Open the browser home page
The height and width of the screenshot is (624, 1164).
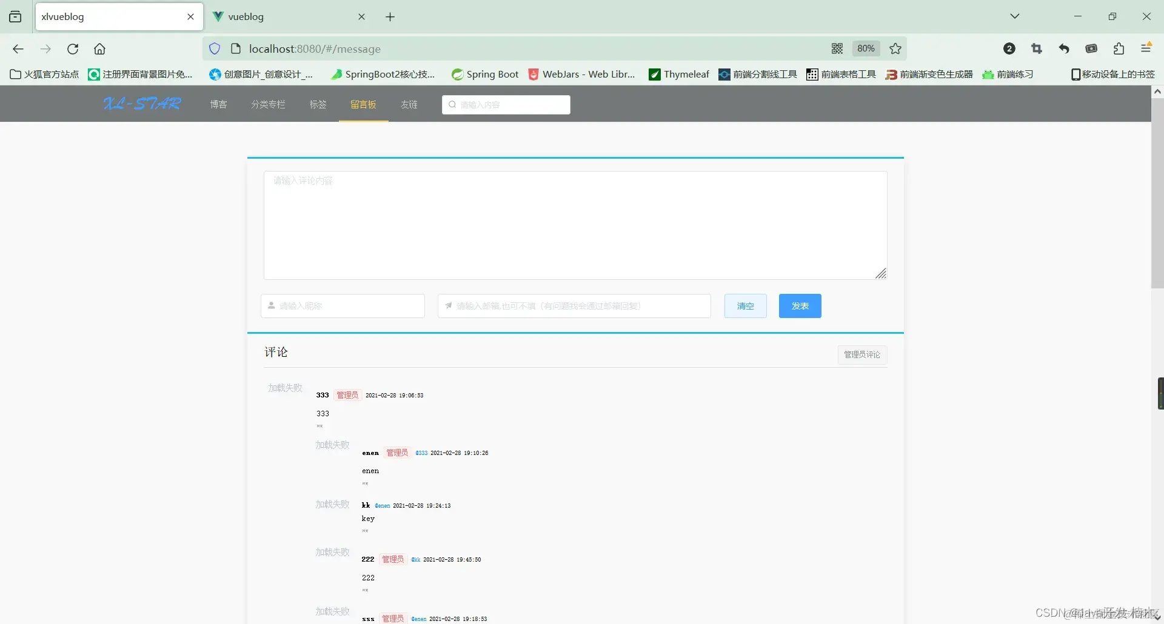pyautogui.click(x=100, y=49)
